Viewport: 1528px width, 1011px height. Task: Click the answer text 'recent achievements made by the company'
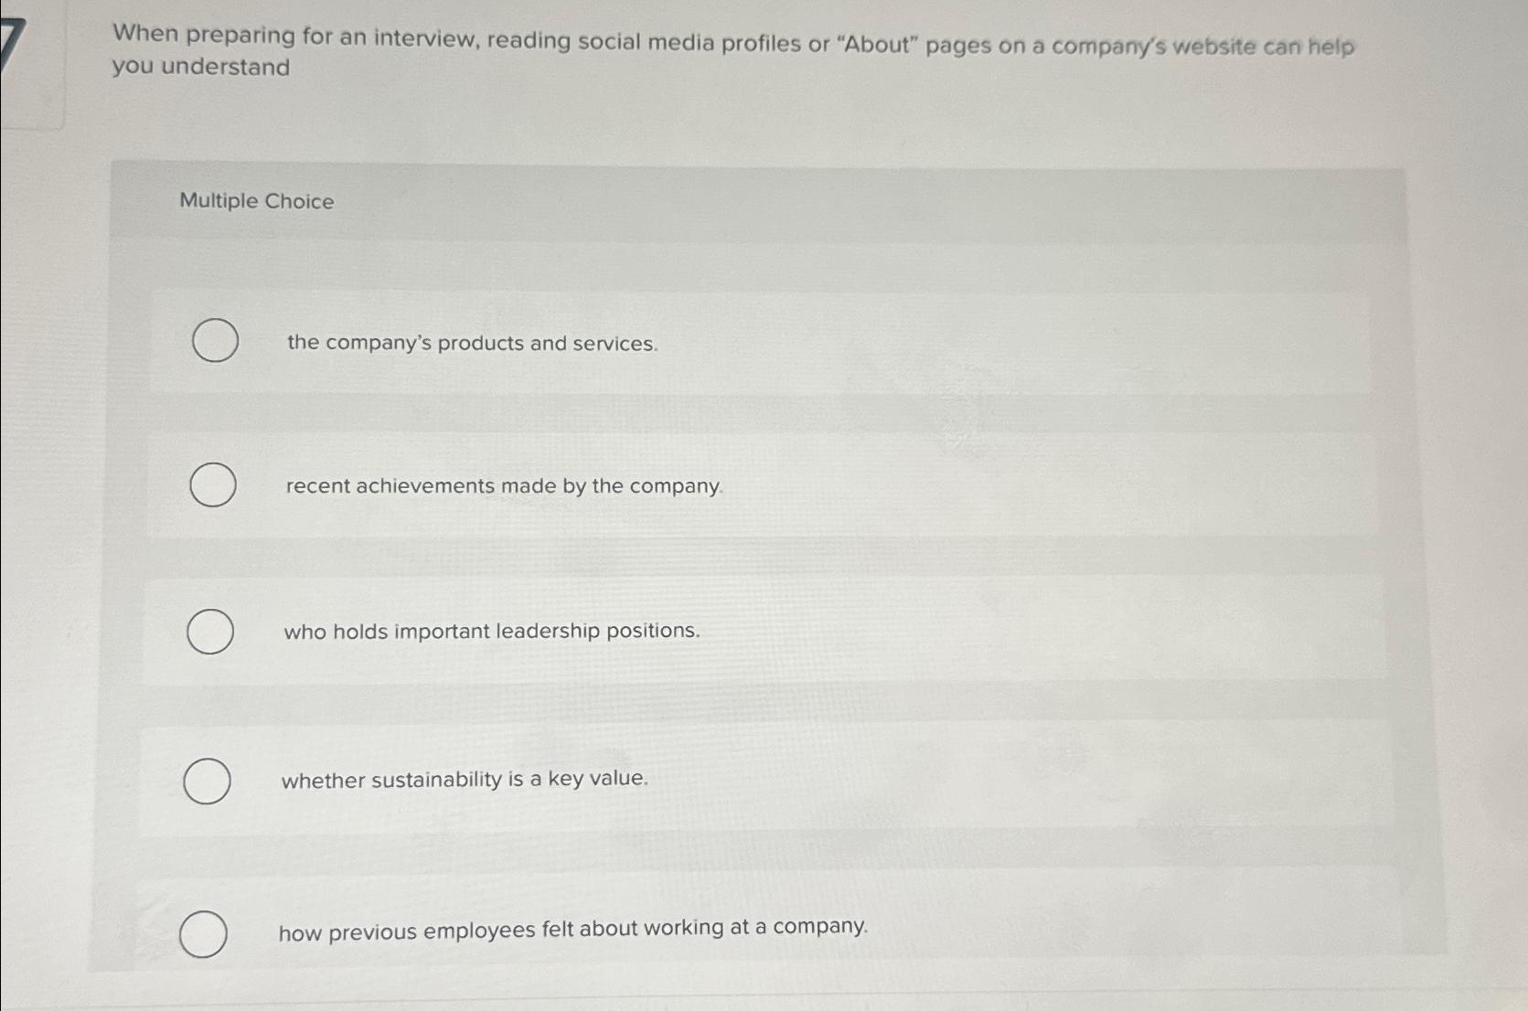pos(501,486)
